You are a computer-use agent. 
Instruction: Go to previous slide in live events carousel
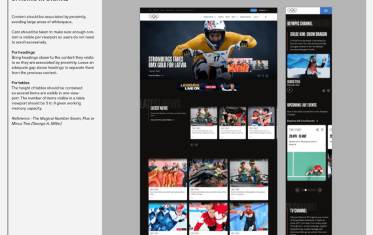pyautogui.click(x=297, y=190)
